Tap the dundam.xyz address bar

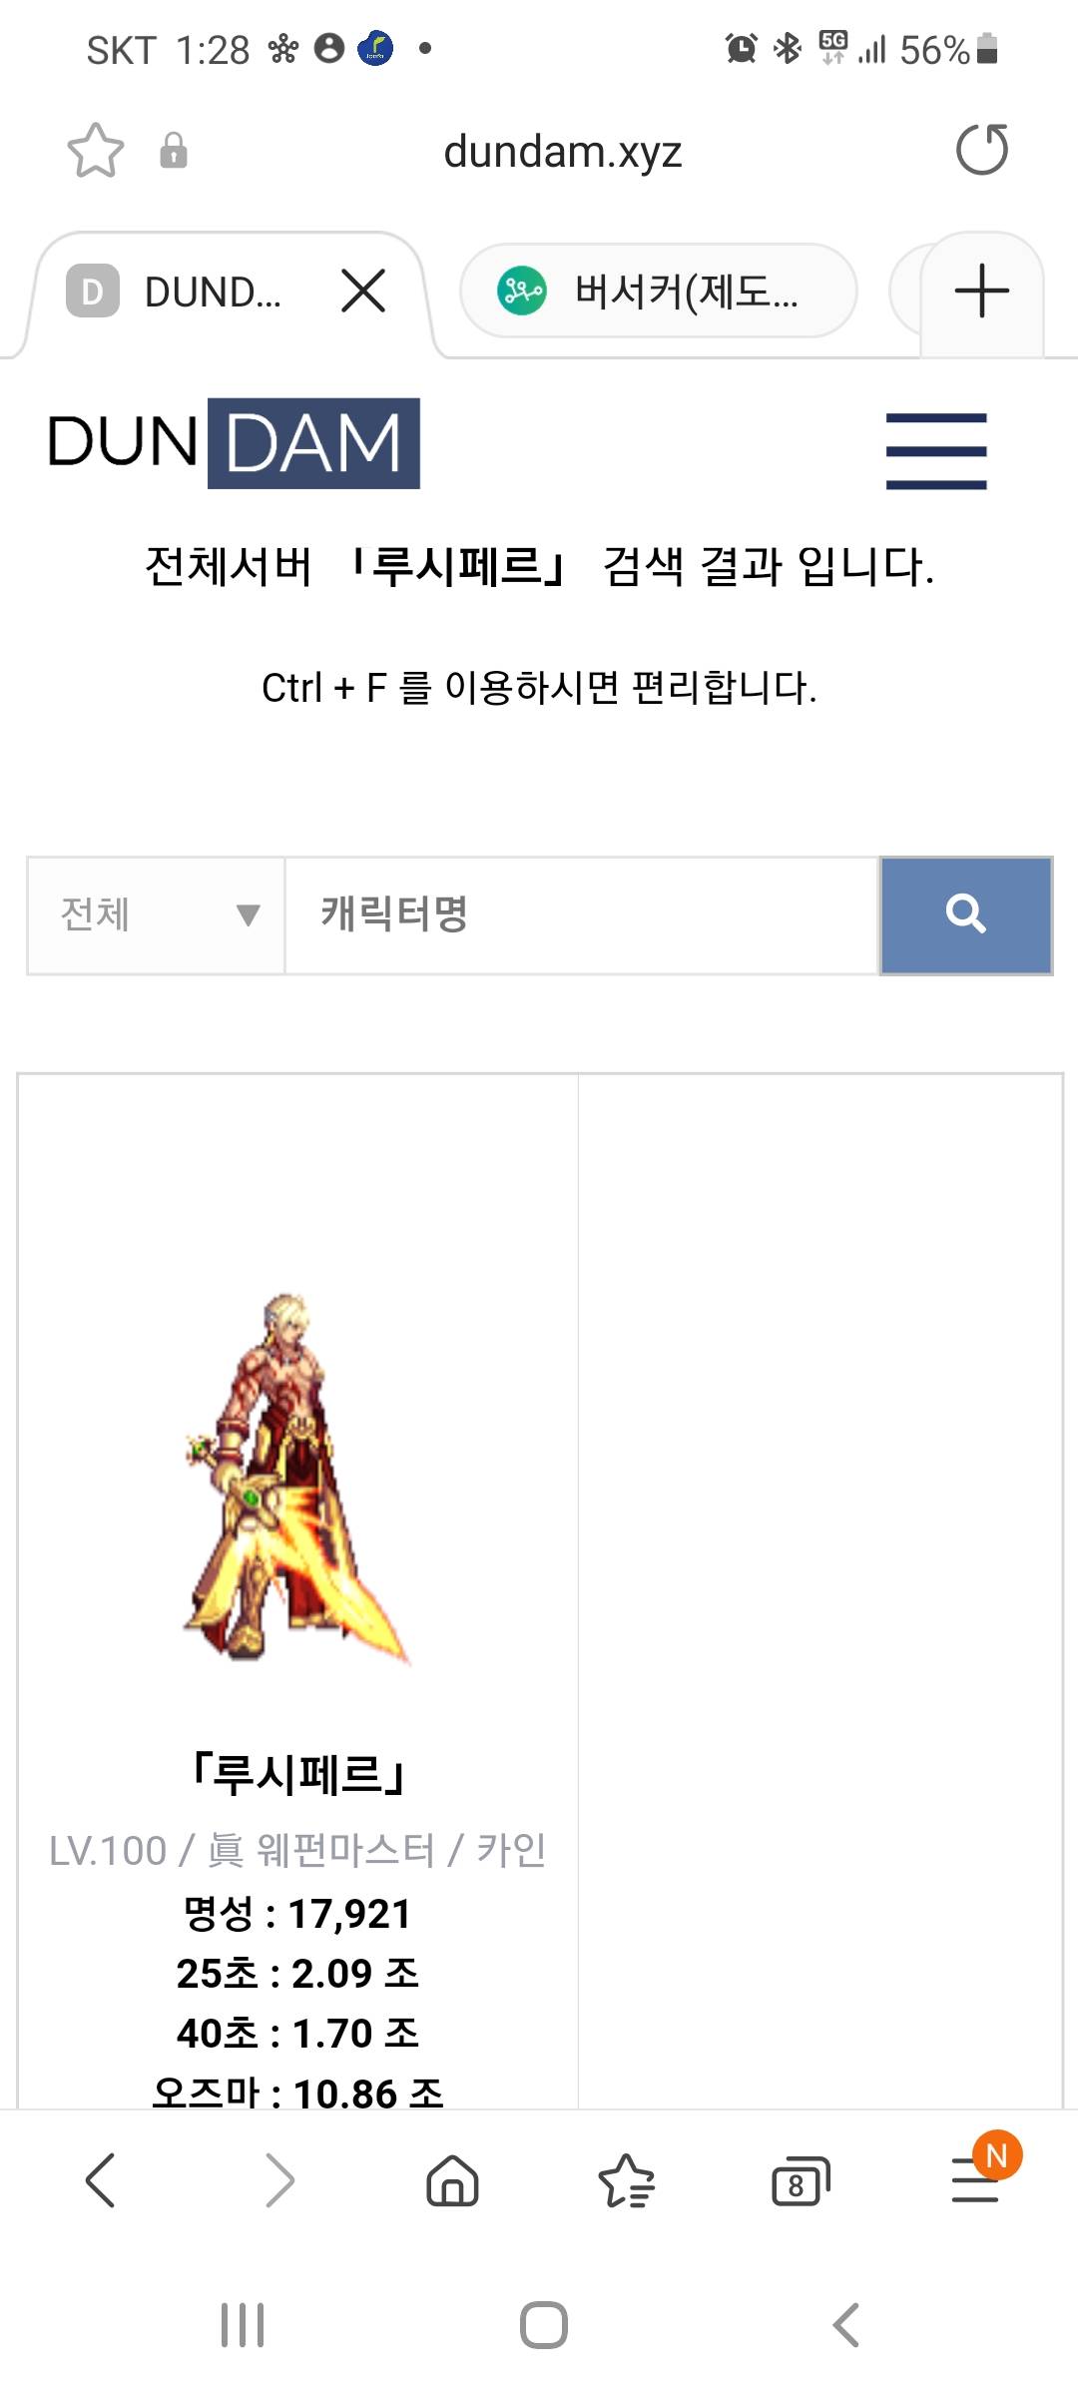pos(563,152)
